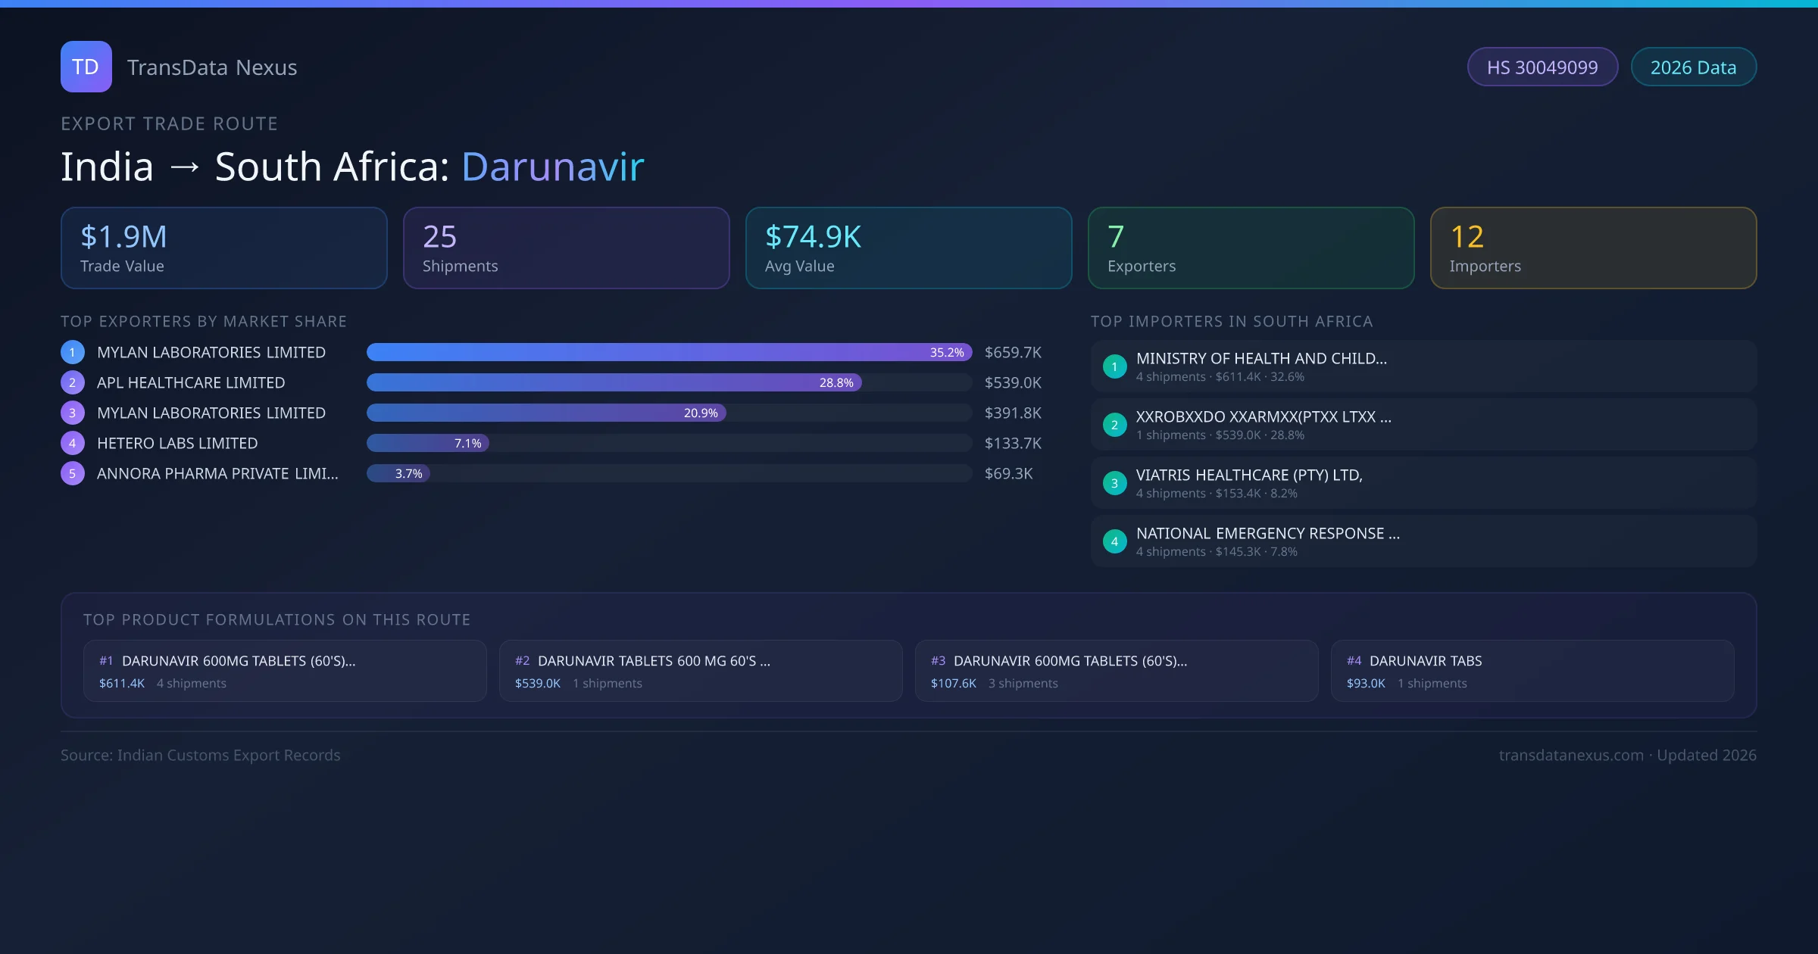
Task: Click the 7 Exporters stat card
Action: [1251, 248]
